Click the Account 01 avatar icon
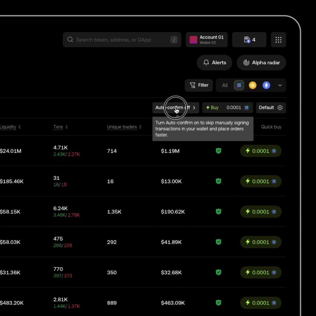 pos(193,40)
